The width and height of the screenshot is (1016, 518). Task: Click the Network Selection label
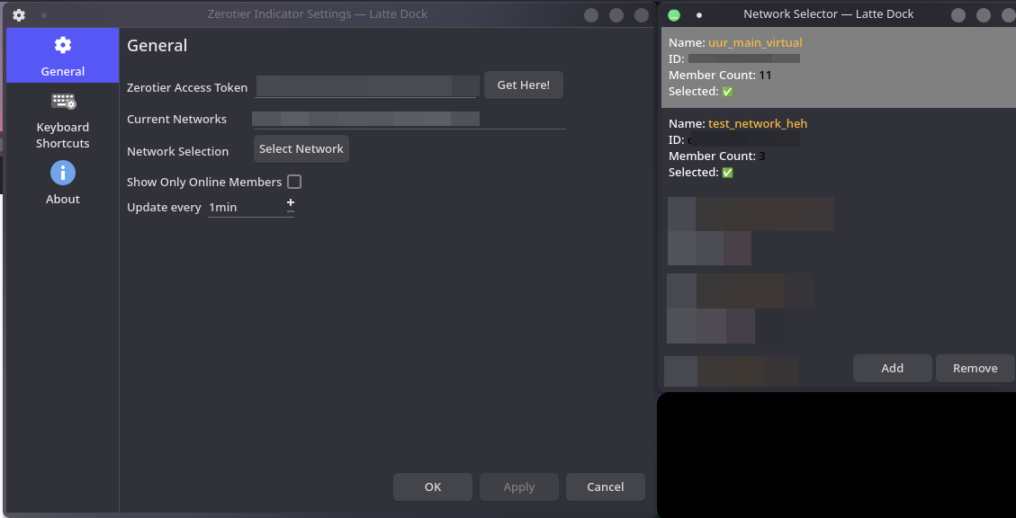click(177, 151)
